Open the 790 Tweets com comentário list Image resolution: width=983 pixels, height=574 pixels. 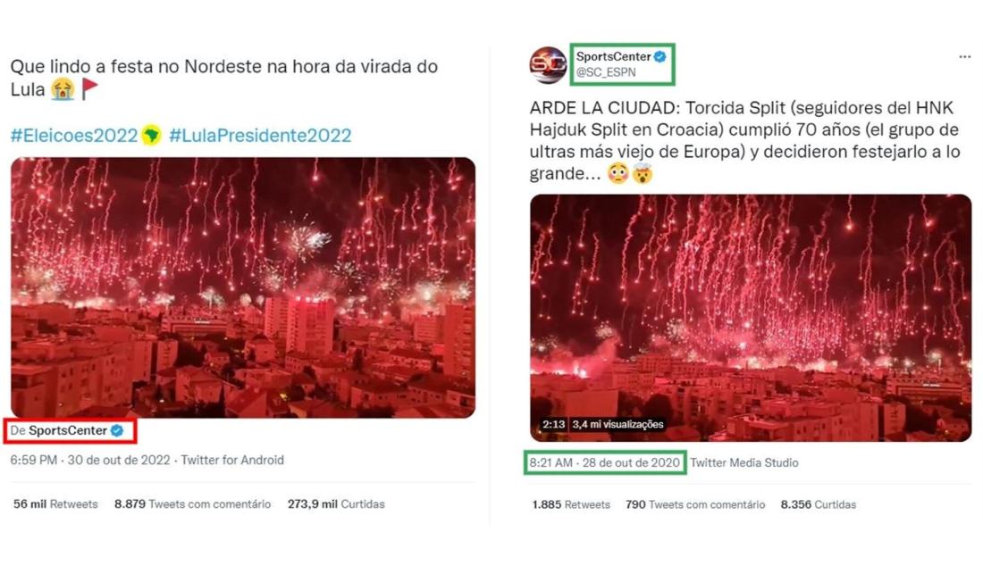click(x=695, y=504)
